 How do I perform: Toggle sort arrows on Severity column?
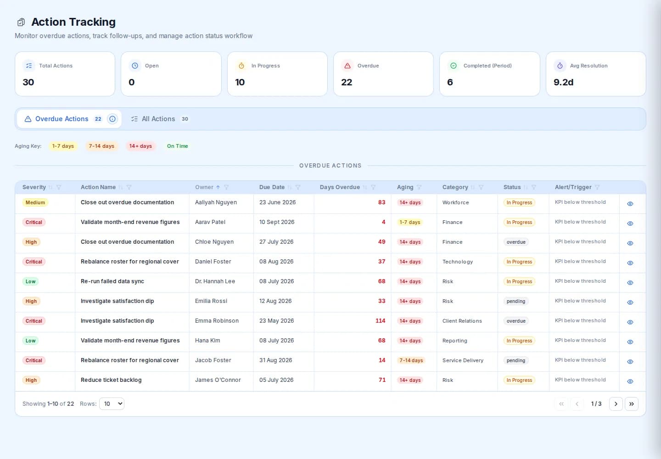[50, 187]
